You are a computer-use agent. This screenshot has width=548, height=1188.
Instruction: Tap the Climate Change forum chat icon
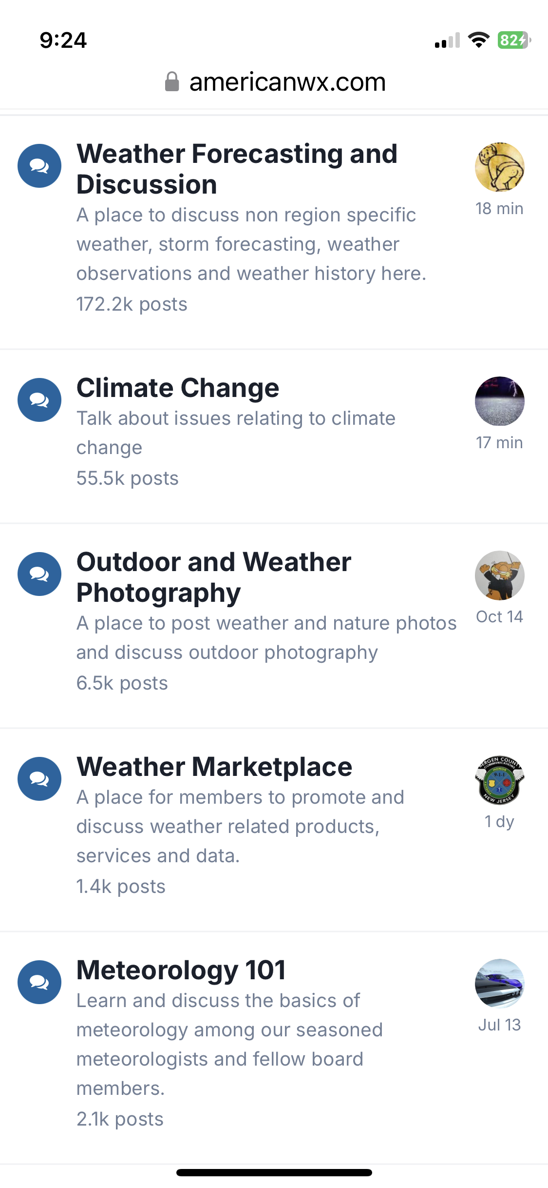39,400
